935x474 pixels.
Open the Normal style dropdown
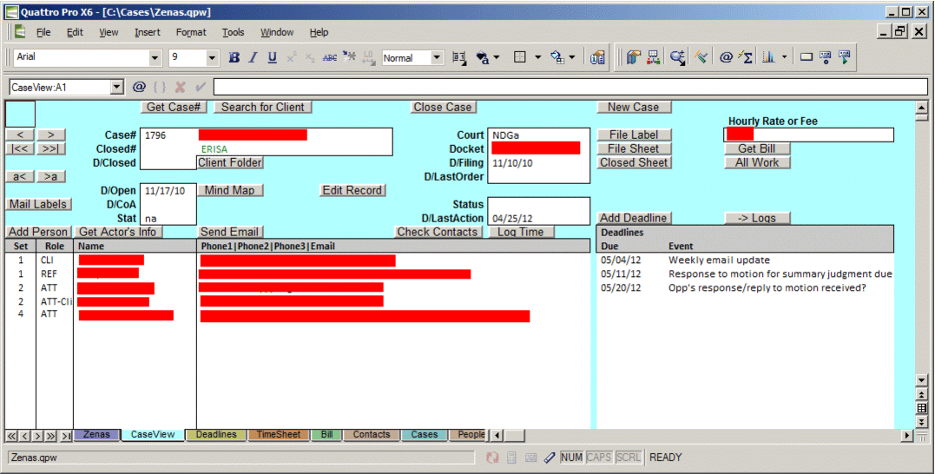[437, 58]
